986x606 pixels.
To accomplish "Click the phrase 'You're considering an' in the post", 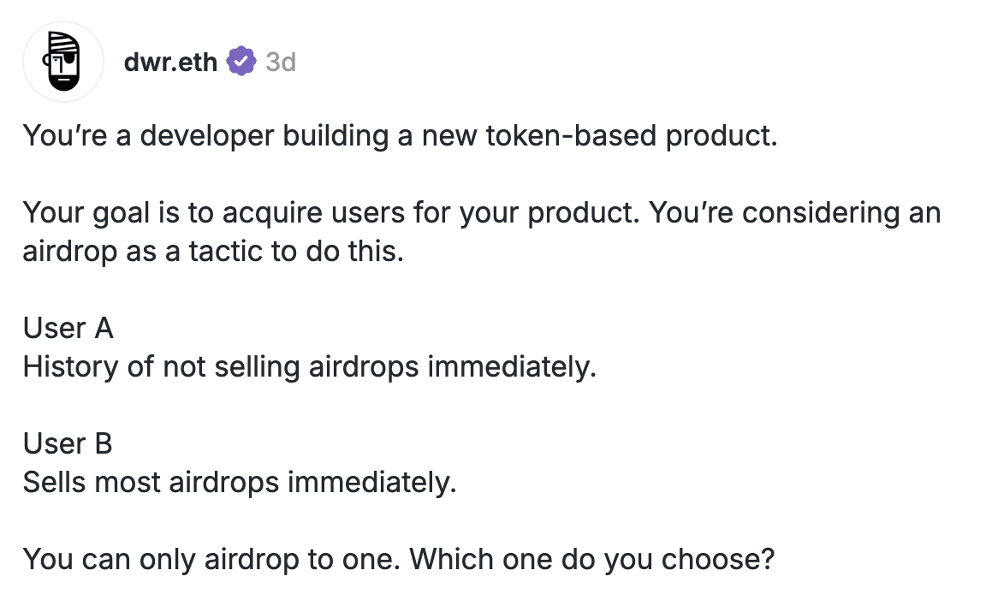I will 795,213.
